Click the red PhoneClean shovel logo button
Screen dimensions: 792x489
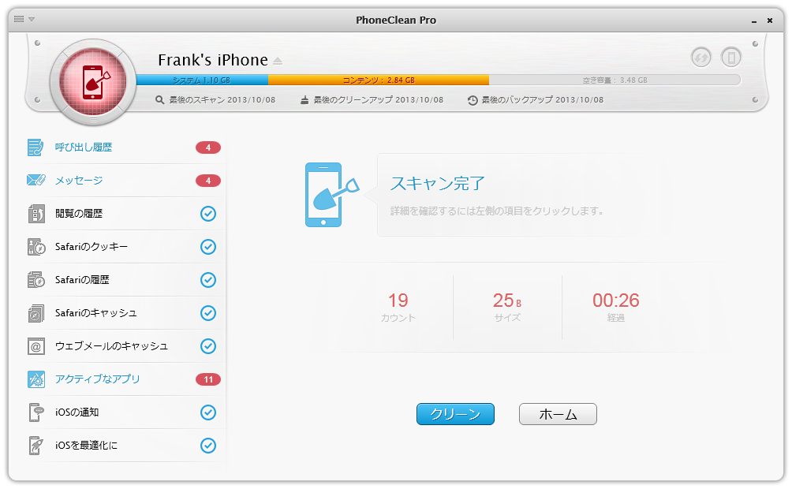pos(93,82)
